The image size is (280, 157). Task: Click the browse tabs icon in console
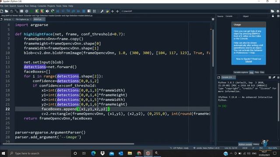tap(219, 78)
